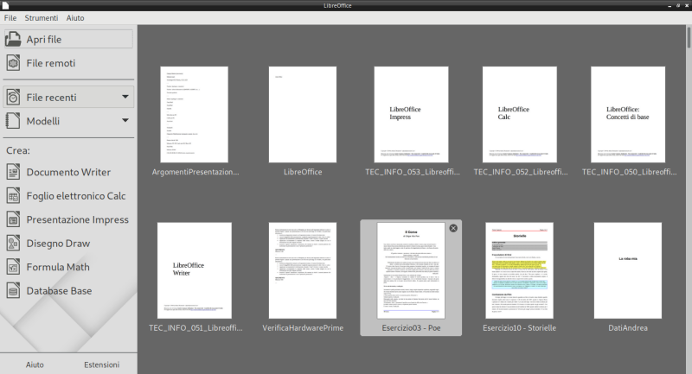Open the Strumenti menu

click(x=41, y=17)
